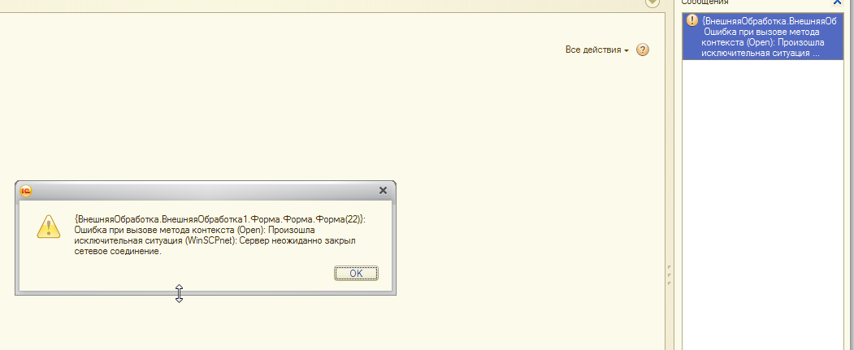Click the yellow warning triangle icon
The width and height of the screenshot is (854, 350).
pos(49,226)
